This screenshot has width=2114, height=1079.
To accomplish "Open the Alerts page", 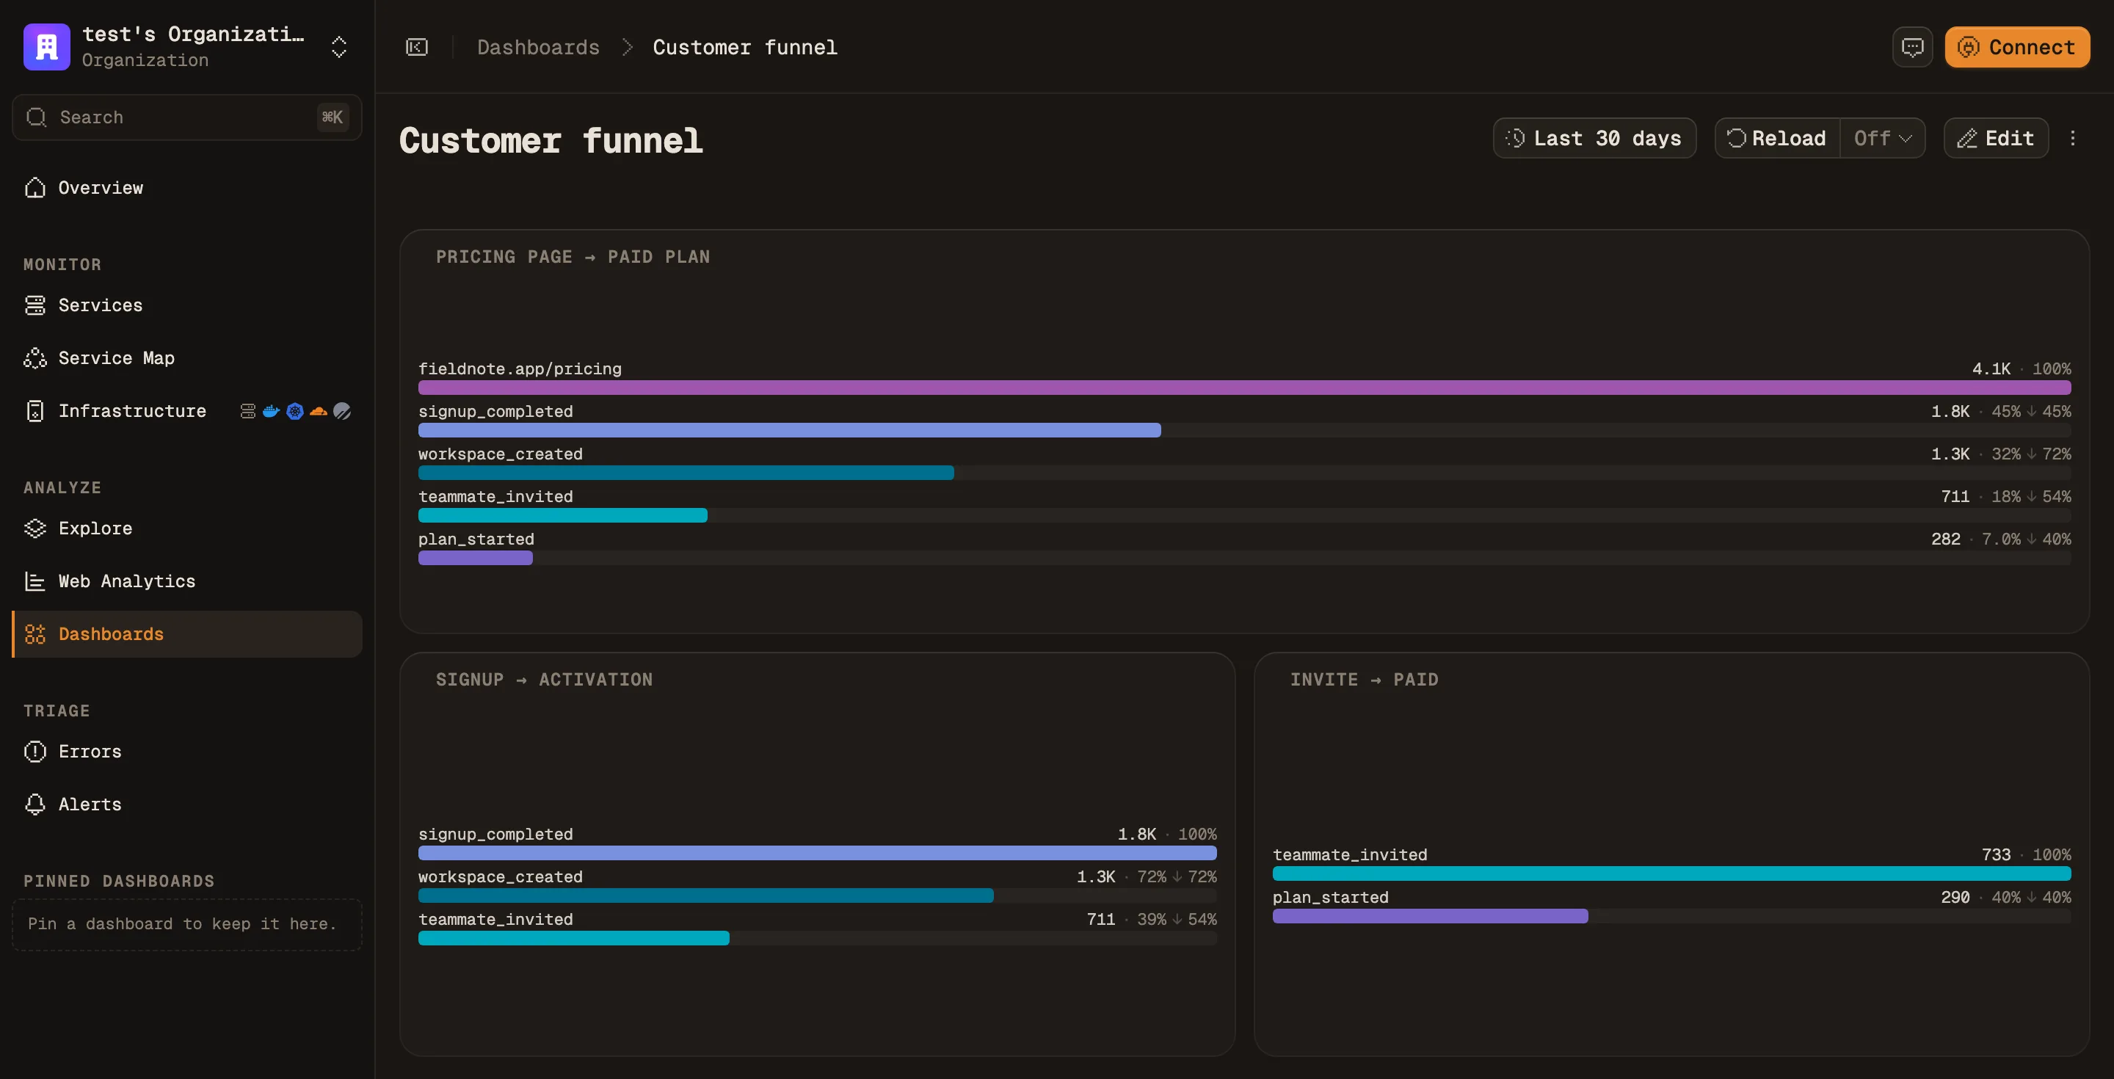I will [x=187, y=804].
